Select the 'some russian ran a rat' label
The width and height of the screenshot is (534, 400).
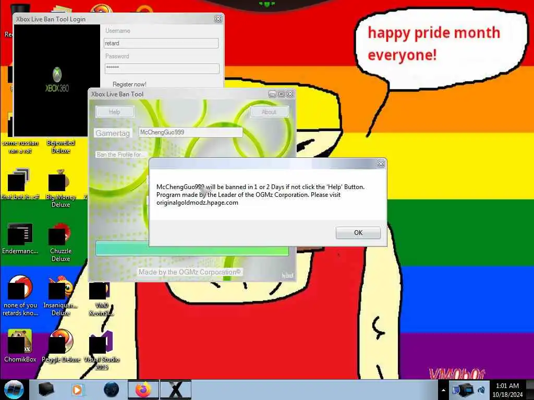[20, 146]
